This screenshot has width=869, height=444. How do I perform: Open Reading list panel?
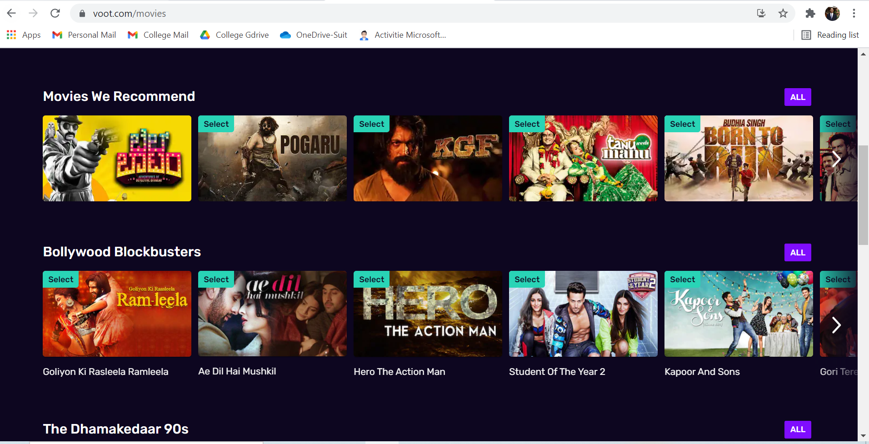click(830, 35)
